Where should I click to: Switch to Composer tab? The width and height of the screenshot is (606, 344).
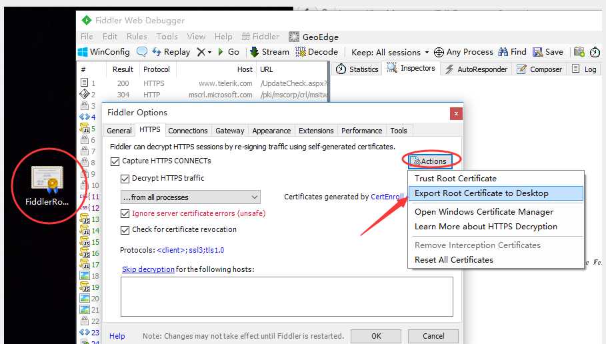point(539,69)
